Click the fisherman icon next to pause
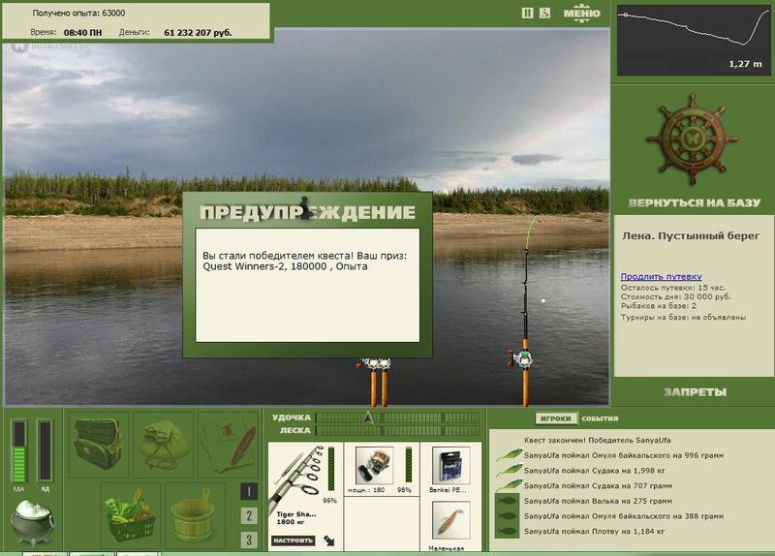This screenshot has width=775, height=556. click(x=544, y=14)
